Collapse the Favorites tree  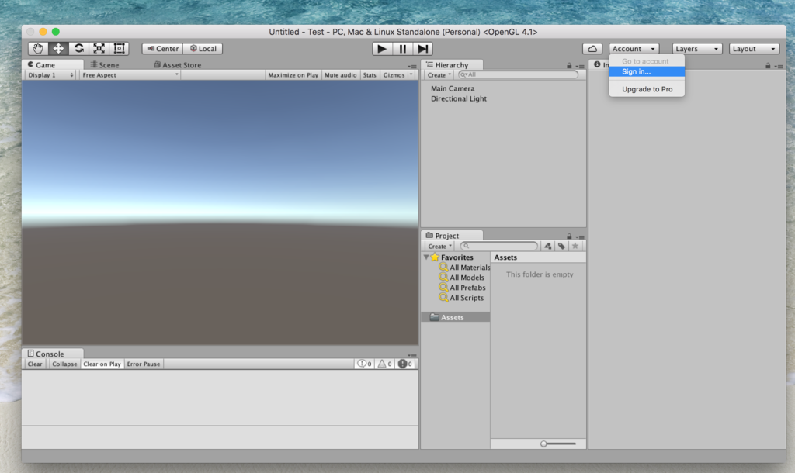(426, 257)
